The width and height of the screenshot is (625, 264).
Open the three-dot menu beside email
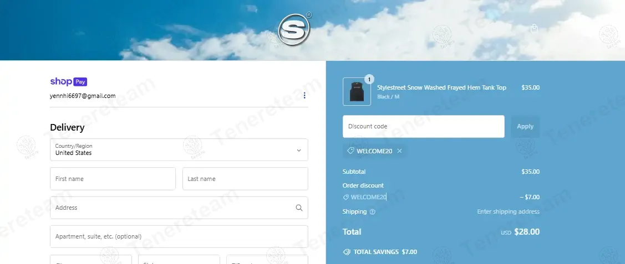pos(304,95)
